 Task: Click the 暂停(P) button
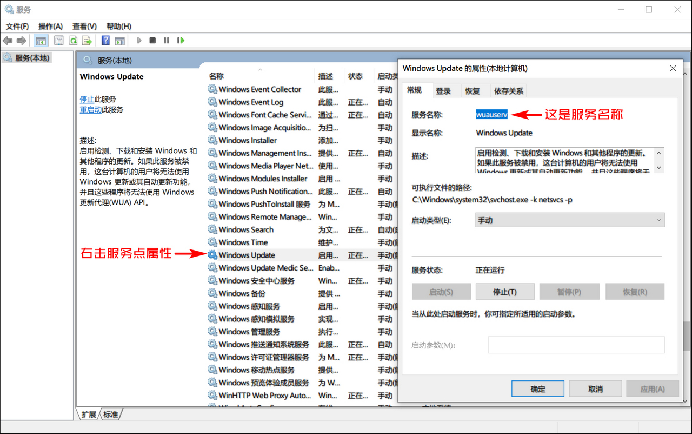pos(569,292)
